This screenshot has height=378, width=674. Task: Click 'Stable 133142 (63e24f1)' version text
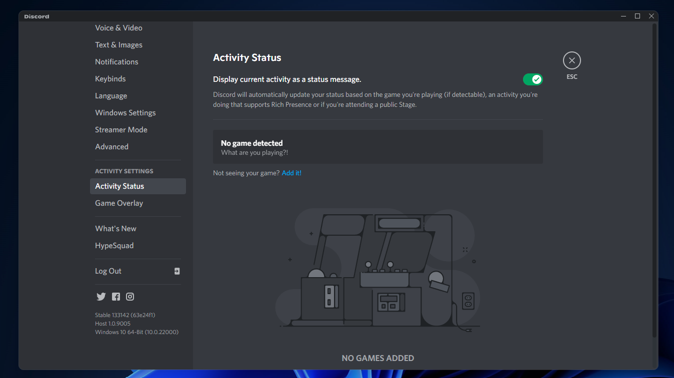pos(125,315)
